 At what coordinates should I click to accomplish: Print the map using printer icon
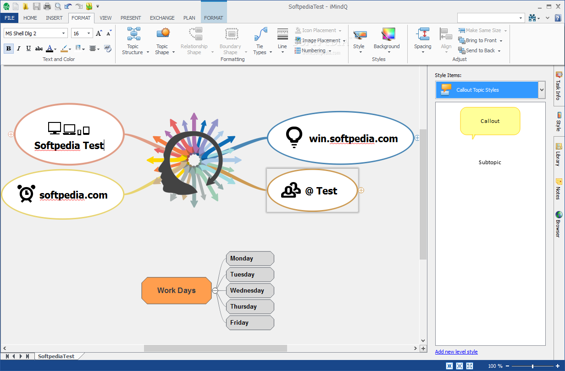pyautogui.click(x=47, y=6)
